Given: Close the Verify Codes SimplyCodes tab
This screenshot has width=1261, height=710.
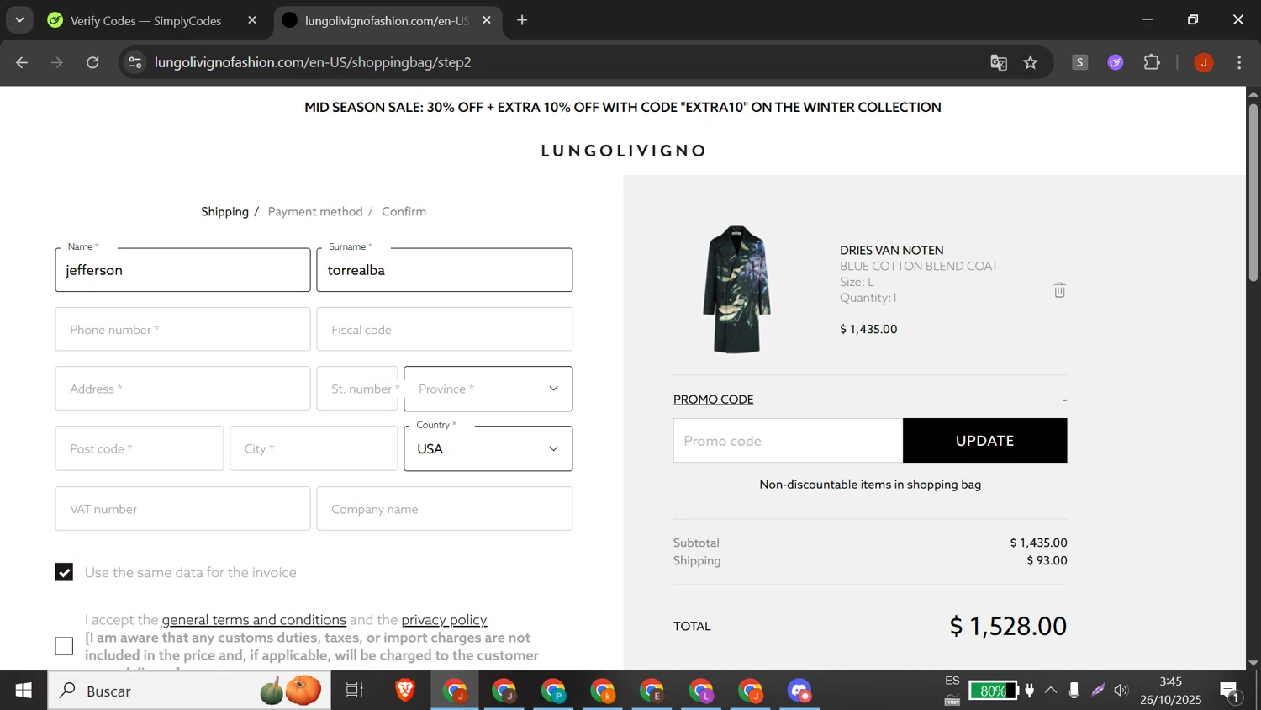Looking at the screenshot, I should tap(252, 20).
